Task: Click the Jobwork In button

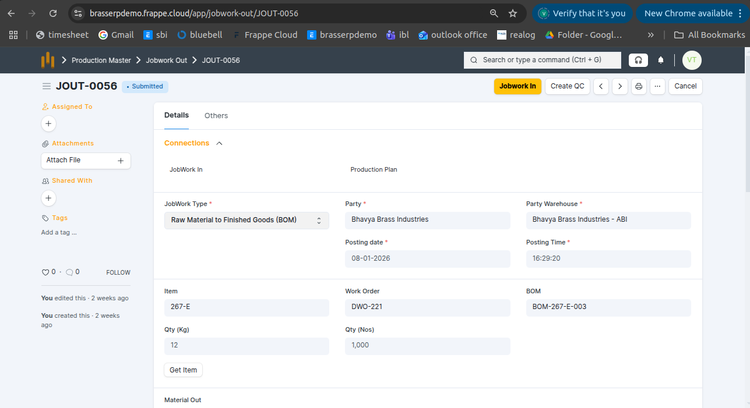Action: pyautogui.click(x=517, y=86)
